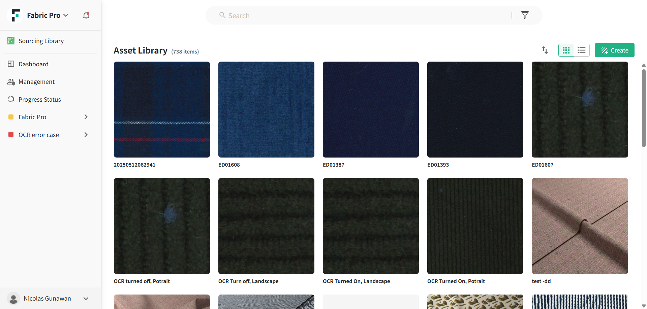Click the ED01607 label
Viewport: 647px width, 309px height.
[543, 165]
